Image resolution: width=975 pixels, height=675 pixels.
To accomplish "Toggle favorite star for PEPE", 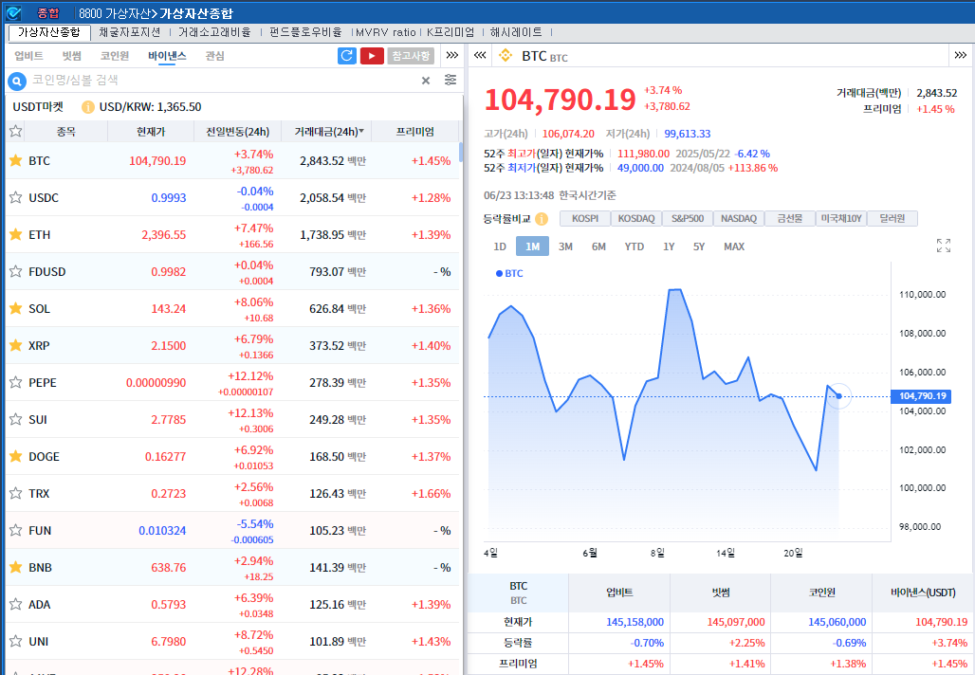I will pyautogui.click(x=15, y=383).
